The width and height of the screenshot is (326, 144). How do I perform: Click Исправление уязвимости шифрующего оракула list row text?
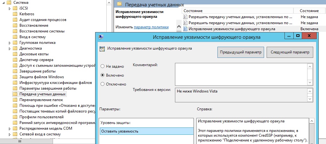(x=232, y=29)
